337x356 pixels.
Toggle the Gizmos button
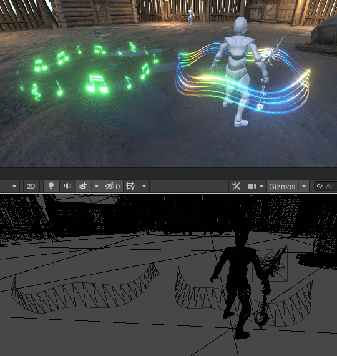pyautogui.click(x=282, y=186)
